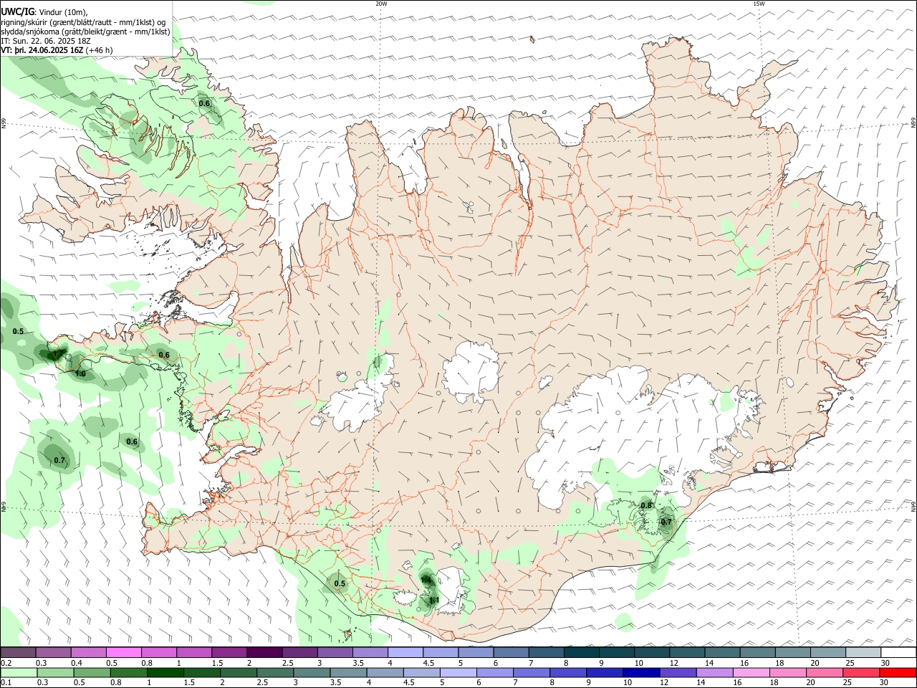Pick the palest green 0.1–0.3 rain swatch

[18, 672]
